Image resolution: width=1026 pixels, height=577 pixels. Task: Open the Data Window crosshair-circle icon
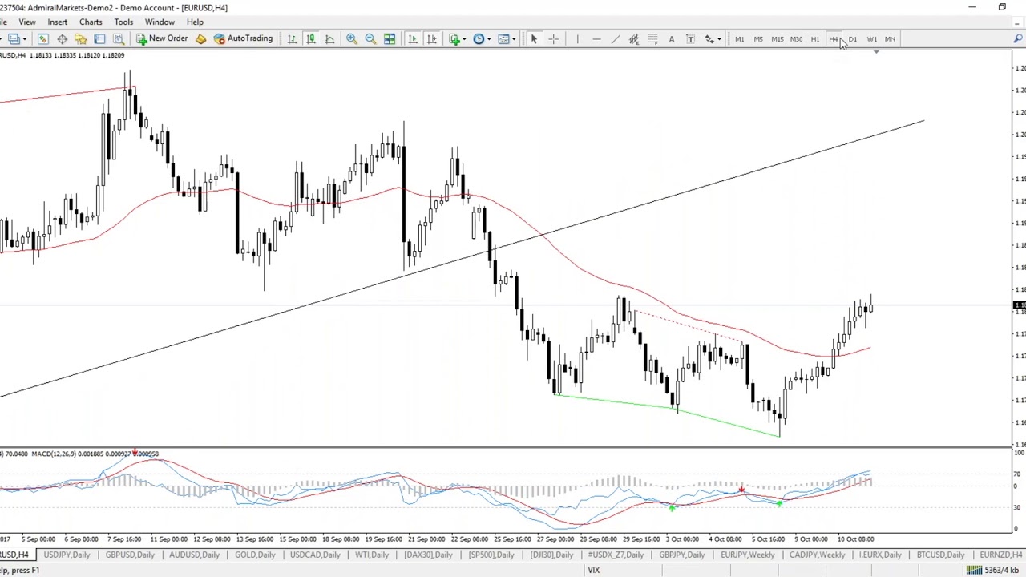tap(62, 38)
